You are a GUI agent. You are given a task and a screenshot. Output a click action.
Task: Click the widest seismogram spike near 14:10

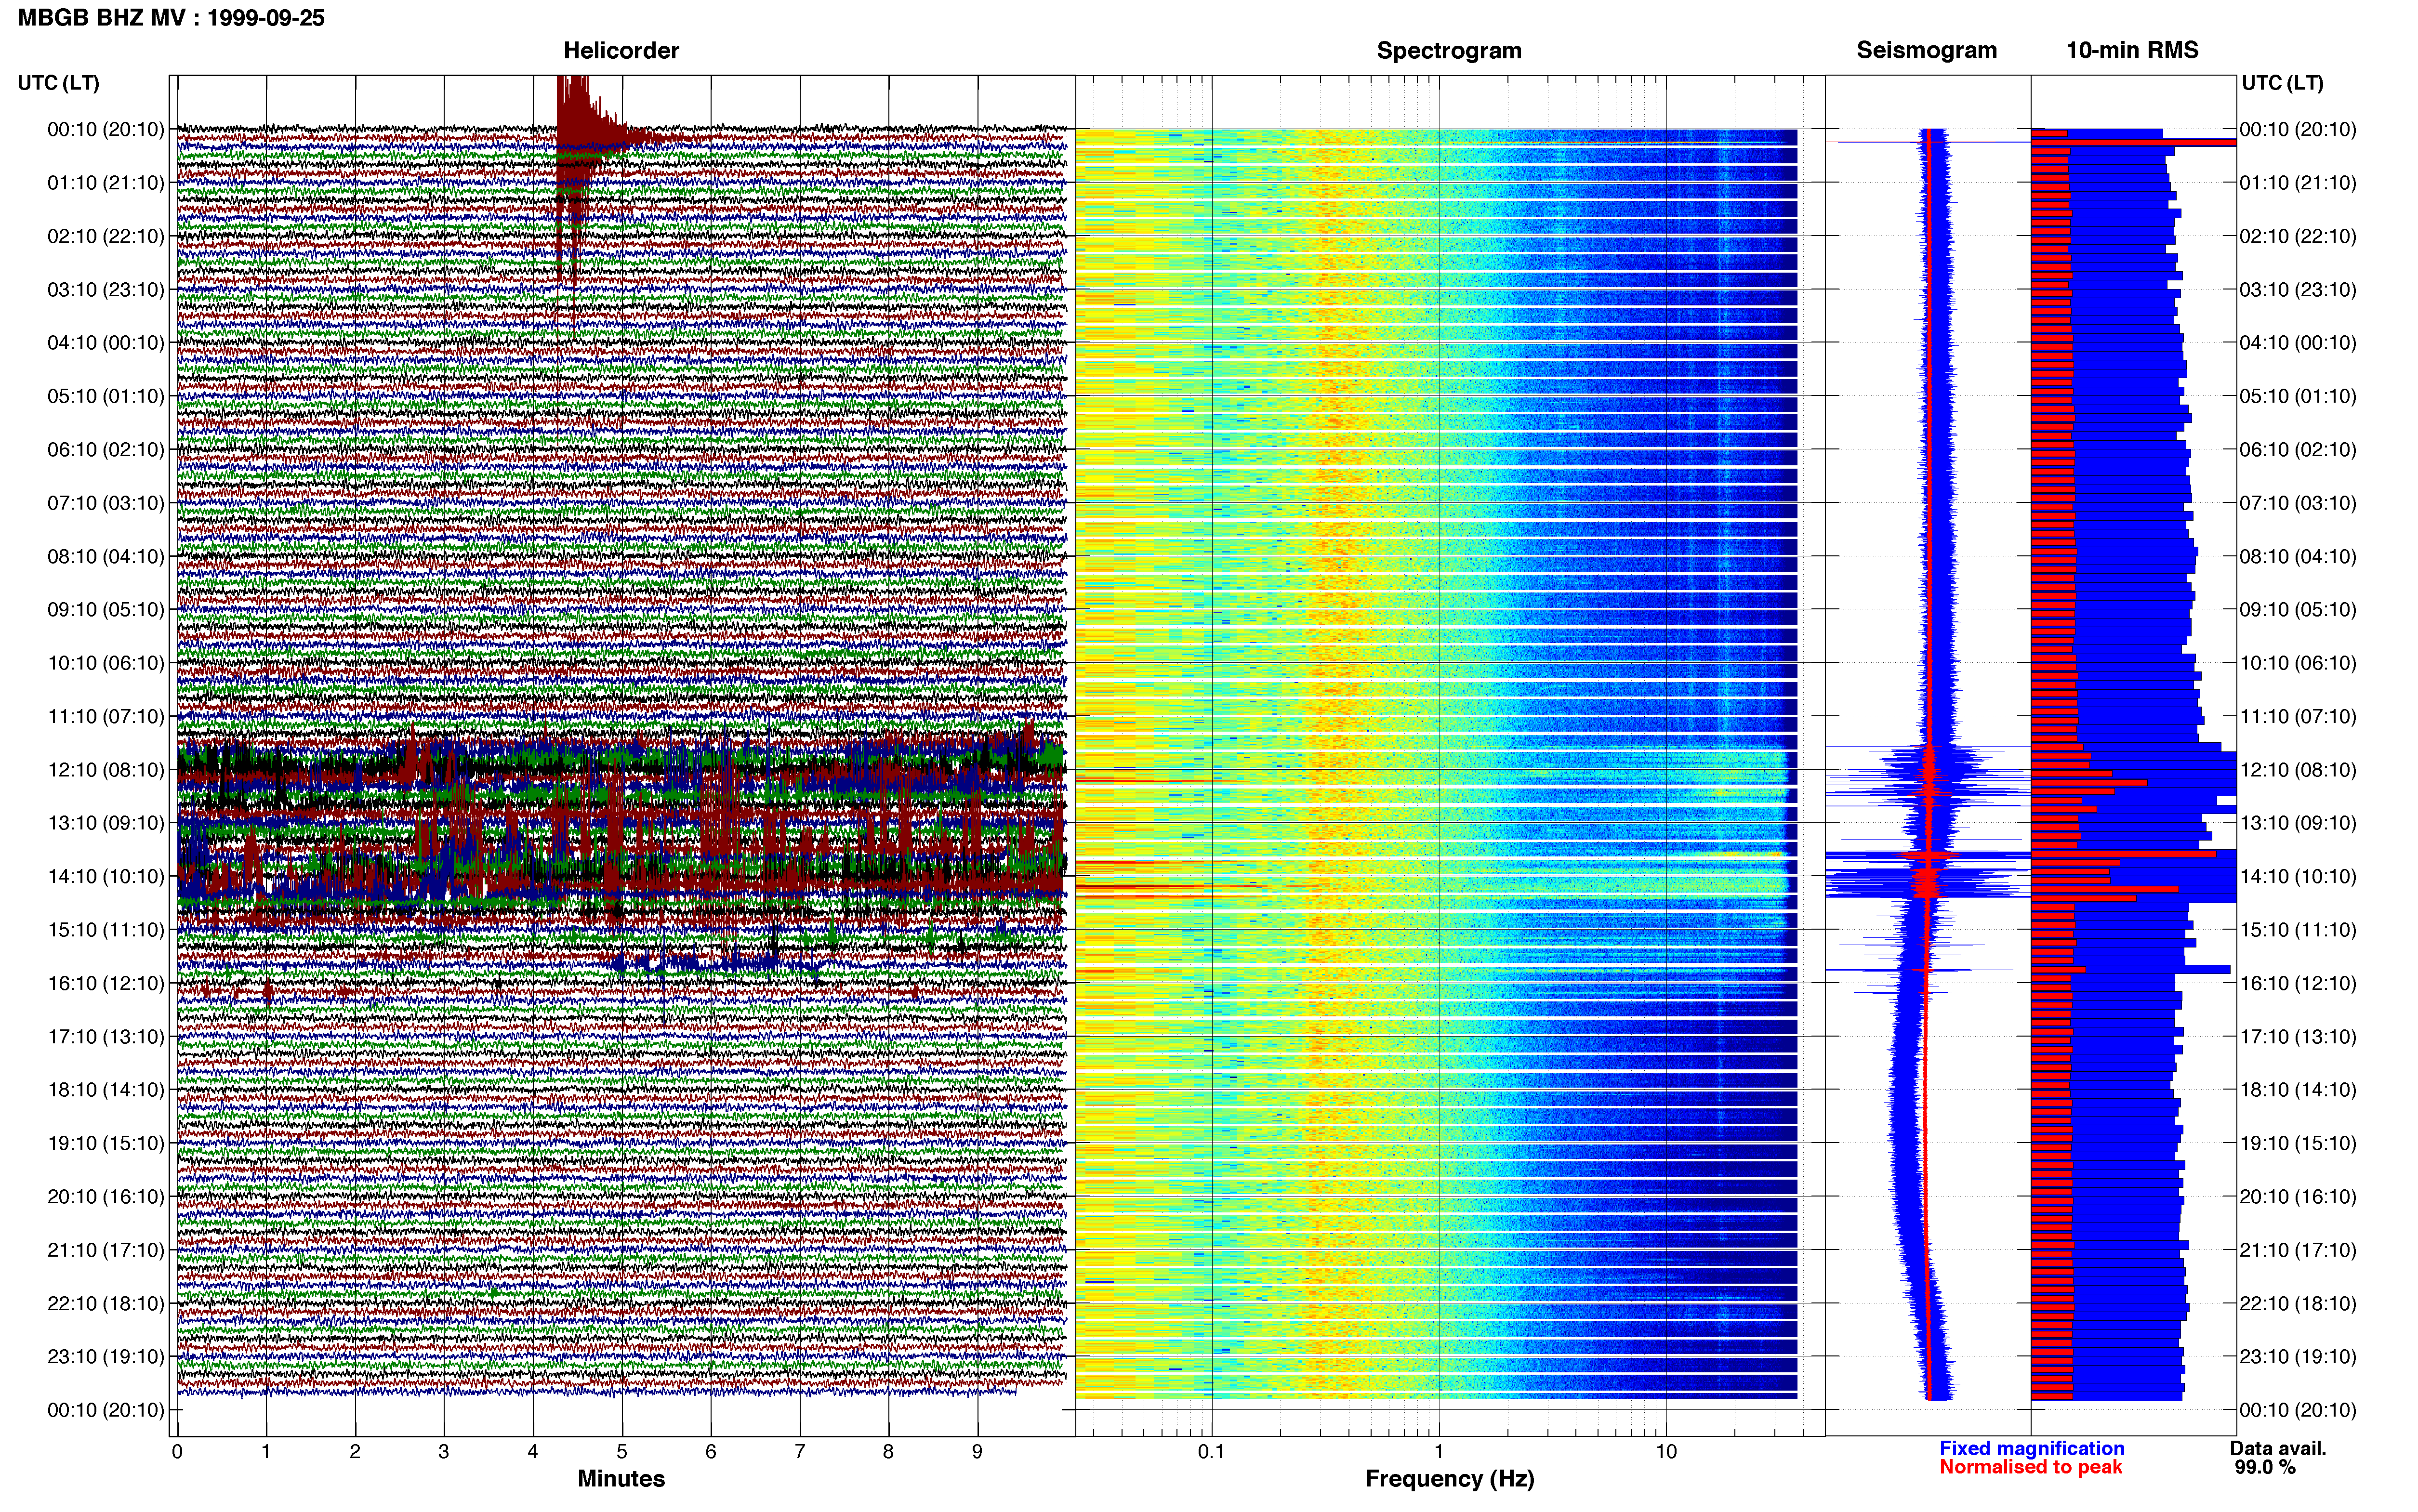(1928, 856)
